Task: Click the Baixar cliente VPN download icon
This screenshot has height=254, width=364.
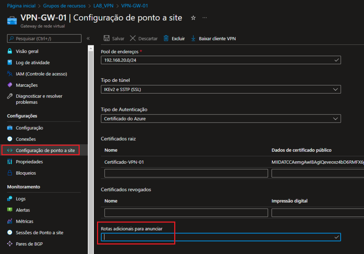Action: 193,39
